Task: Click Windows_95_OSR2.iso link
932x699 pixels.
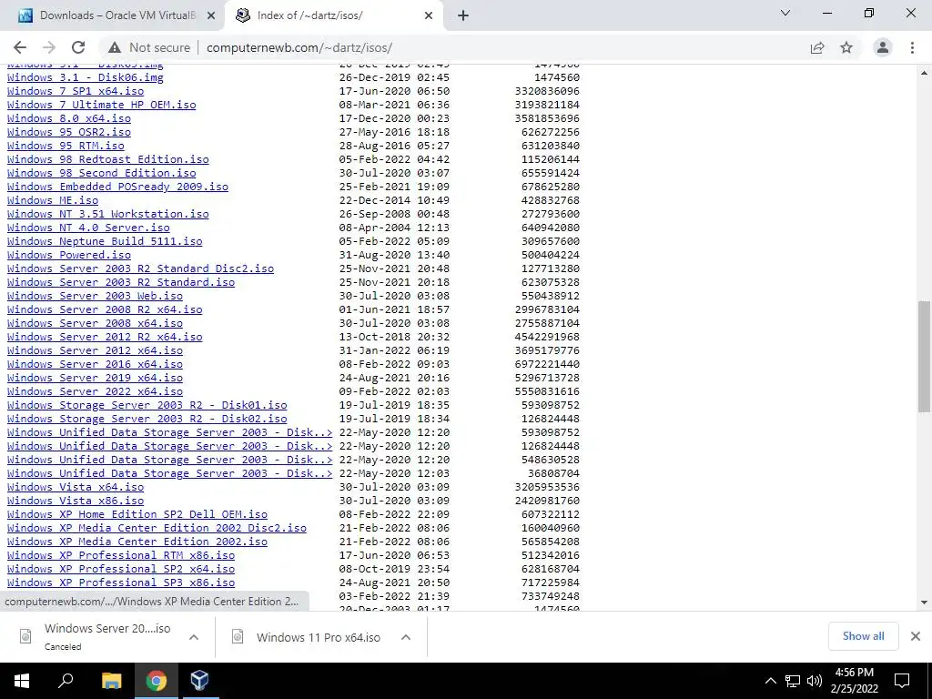Action: click(x=69, y=132)
